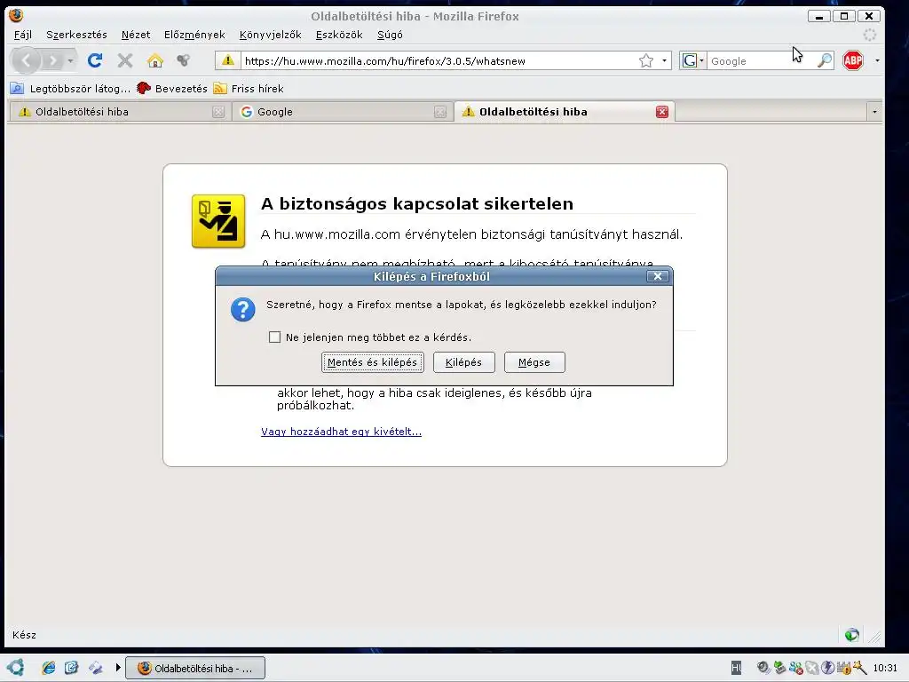Open the Legtöbbször látog… bookmark
This screenshot has height=682, width=909.
coord(71,89)
